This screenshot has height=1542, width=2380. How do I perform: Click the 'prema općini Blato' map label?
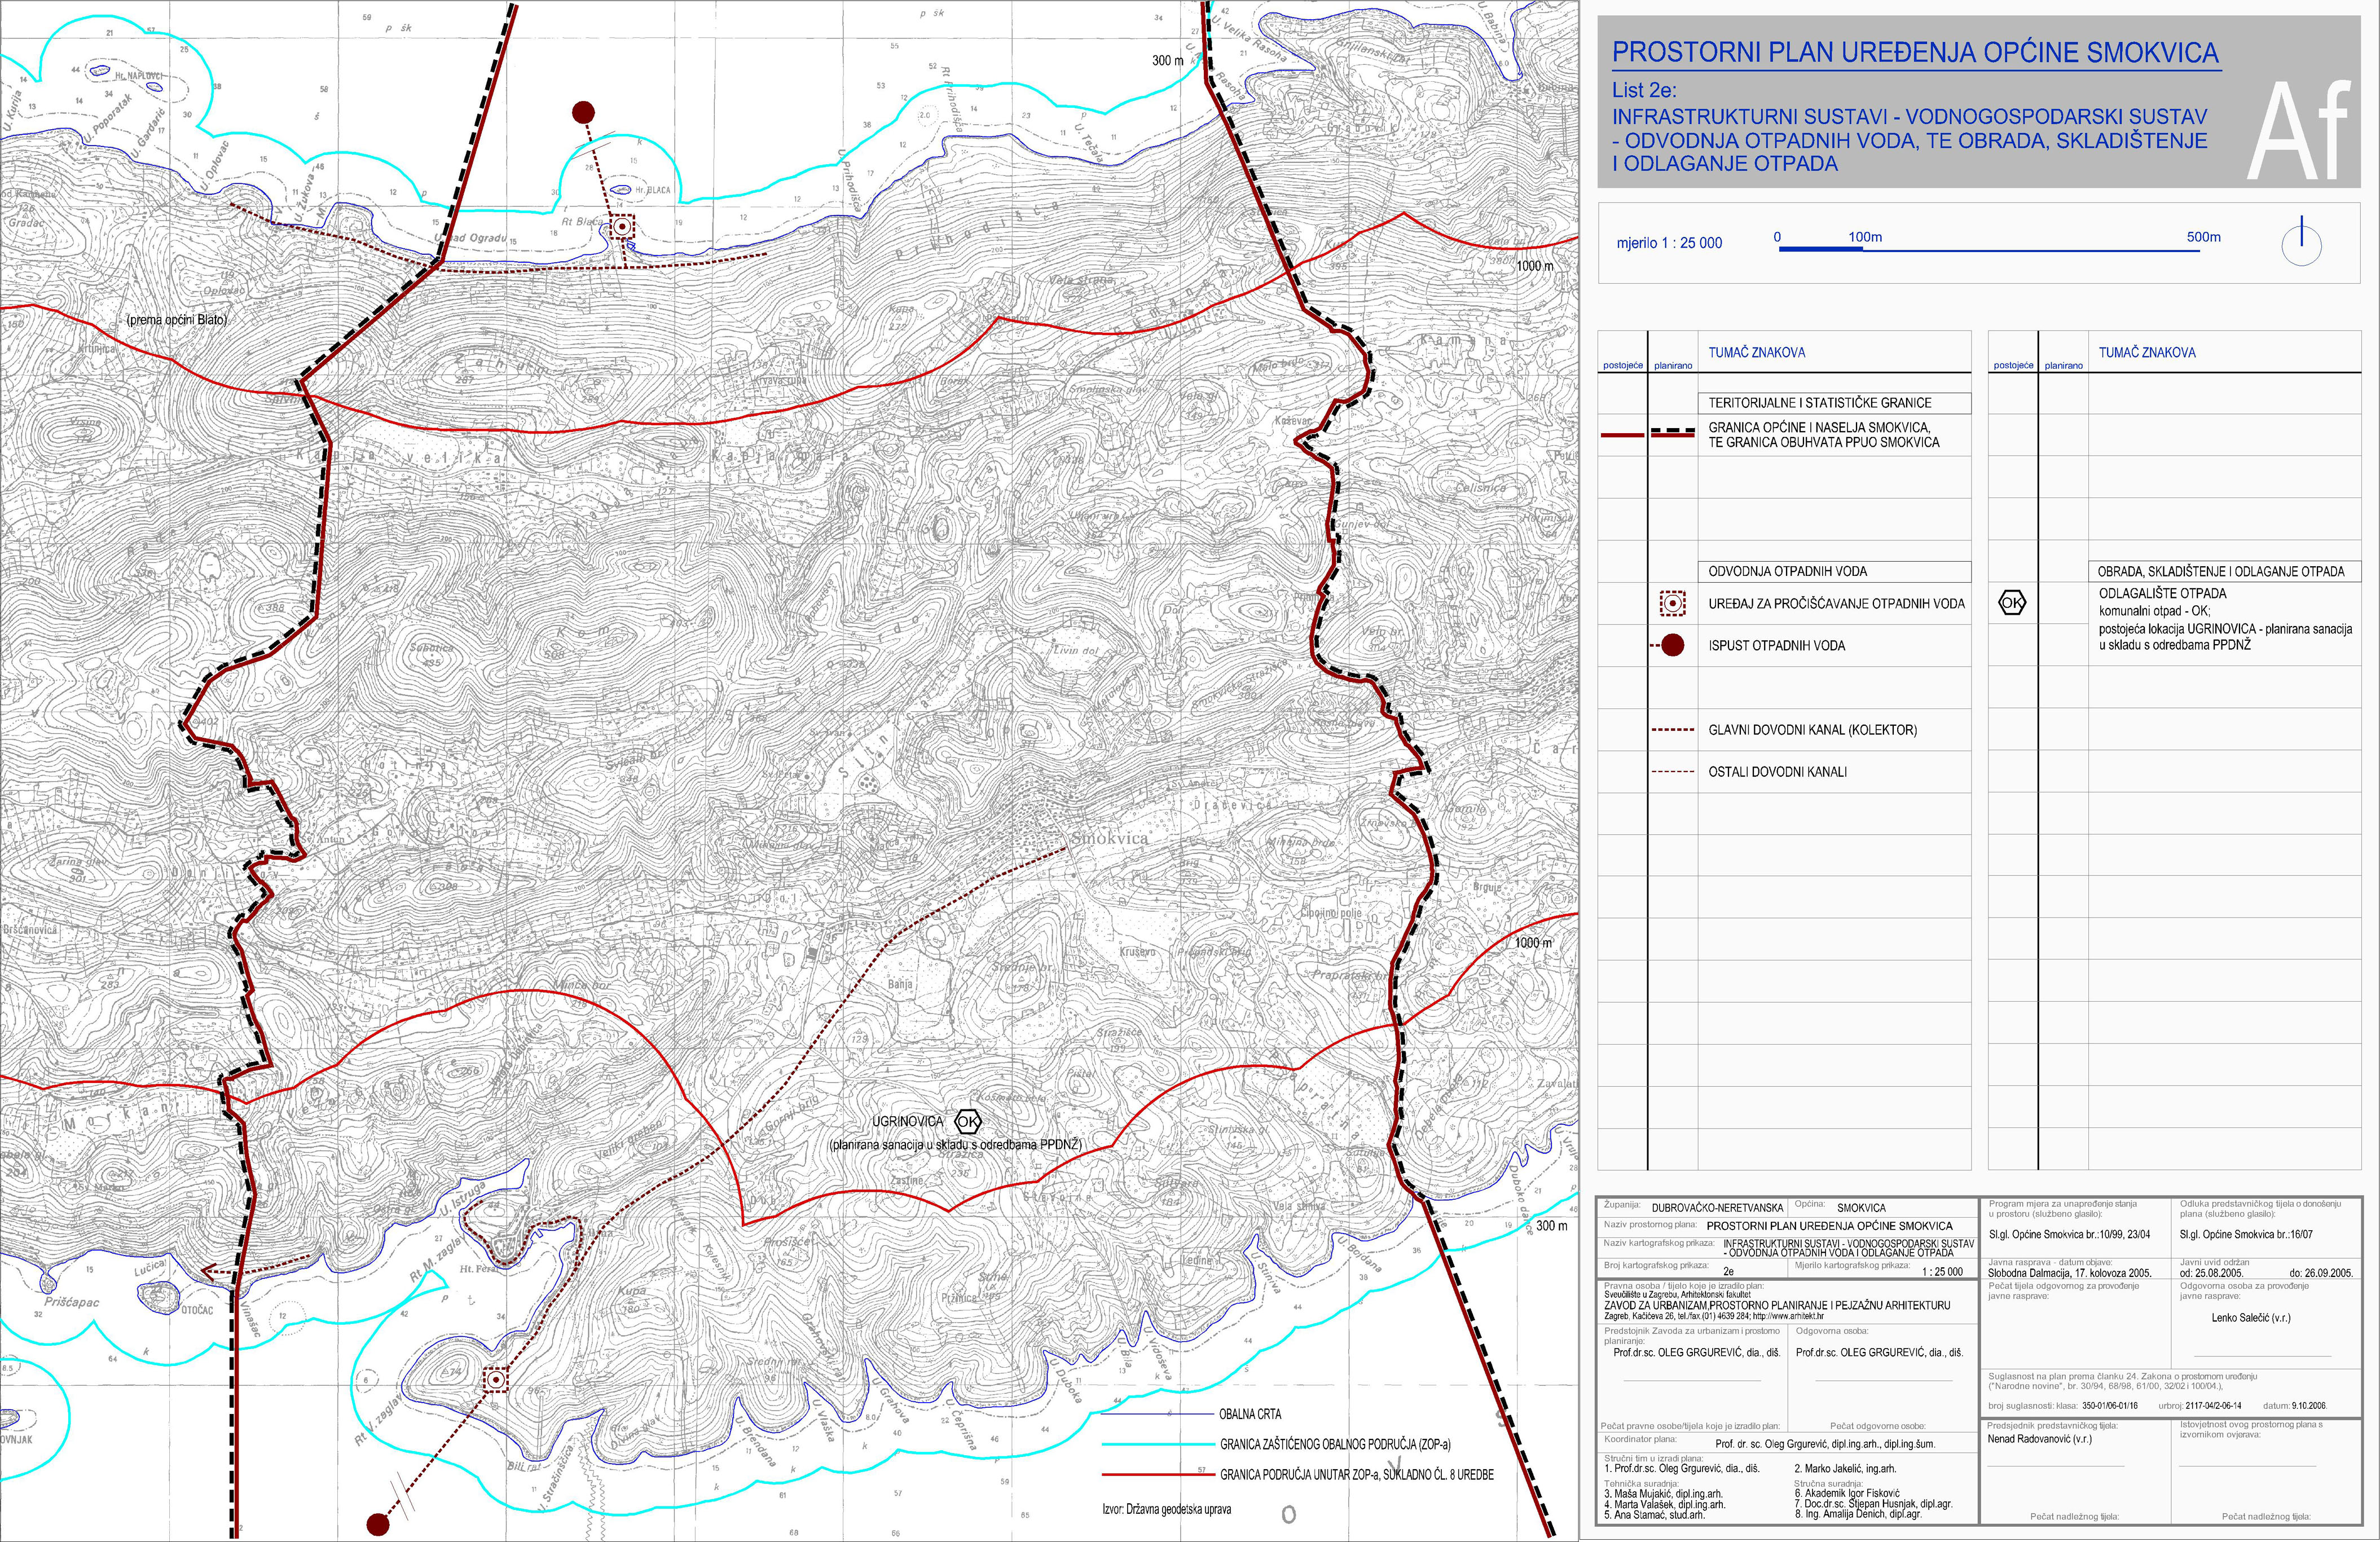pyautogui.click(x=177, y=320)
